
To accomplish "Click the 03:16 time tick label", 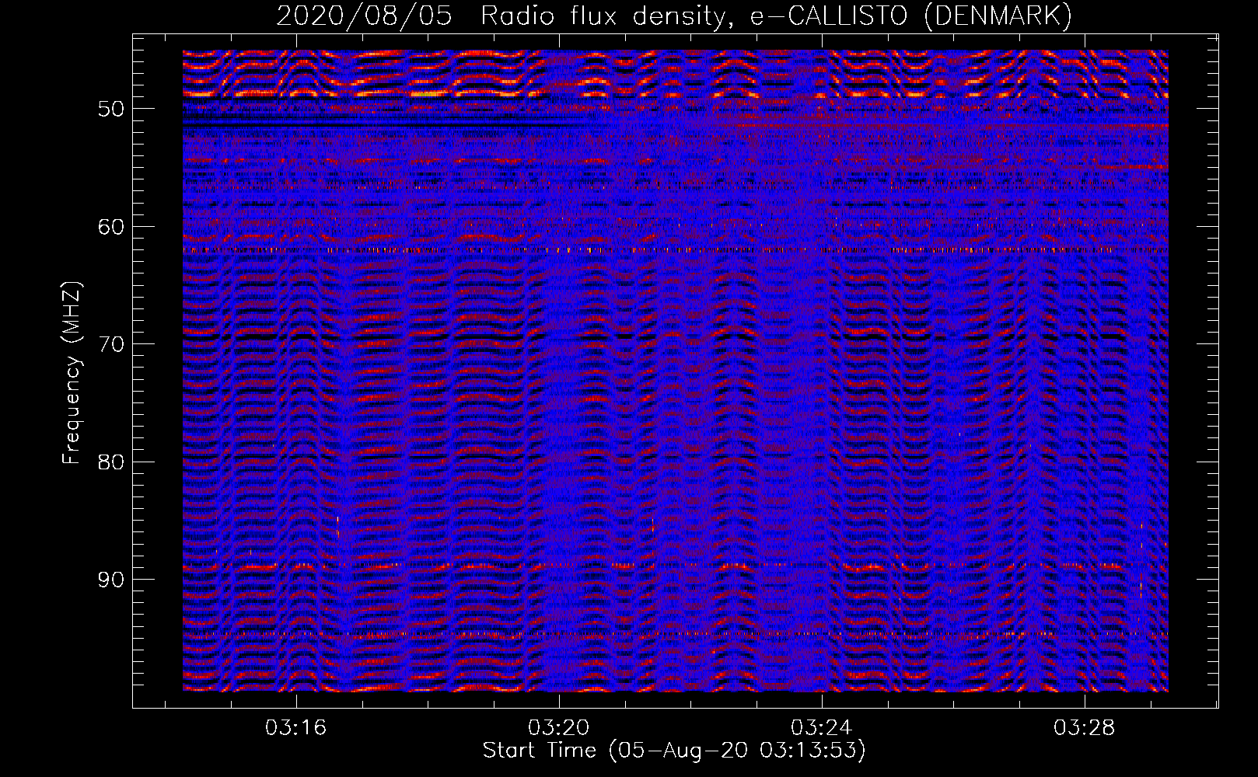I will (x=295, y=728).
